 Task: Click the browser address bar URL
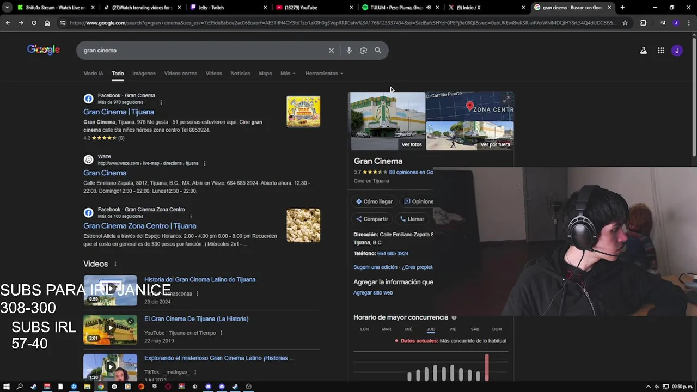coord(343,23)
